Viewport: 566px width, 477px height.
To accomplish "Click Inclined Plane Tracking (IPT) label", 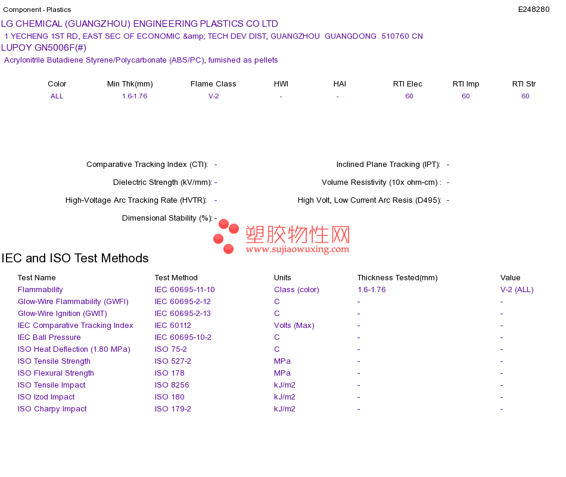I will point(388,165).
